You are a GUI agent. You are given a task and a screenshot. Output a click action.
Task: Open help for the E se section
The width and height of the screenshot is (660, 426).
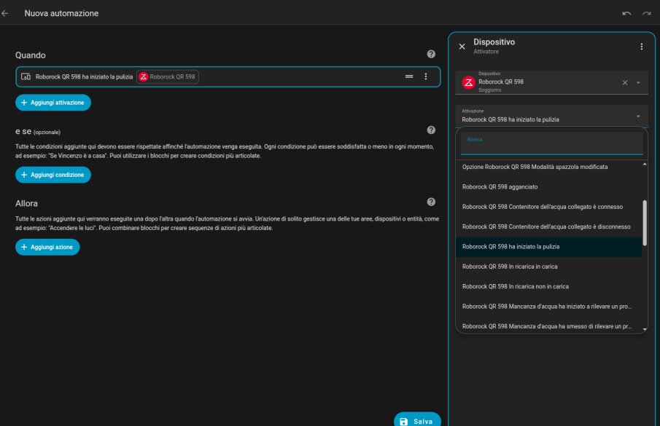(431, 130)
